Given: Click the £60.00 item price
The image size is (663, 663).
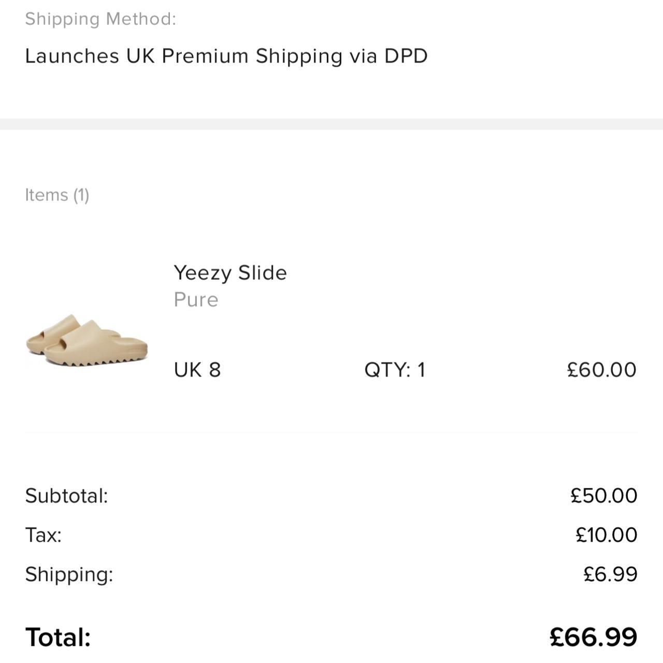Looking at the screenshot, I should pyautogui.click(x=601, y=370).
